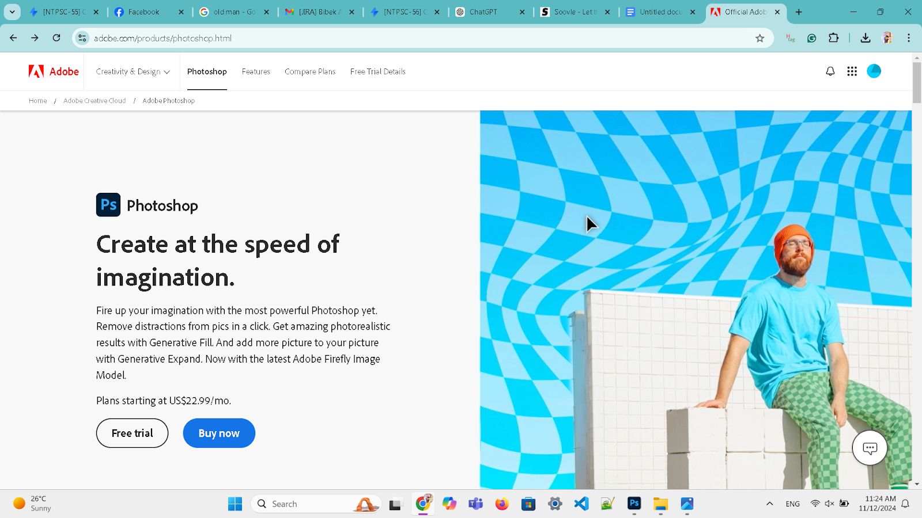Click the Photoshop product name text

[x=163, y=205]
